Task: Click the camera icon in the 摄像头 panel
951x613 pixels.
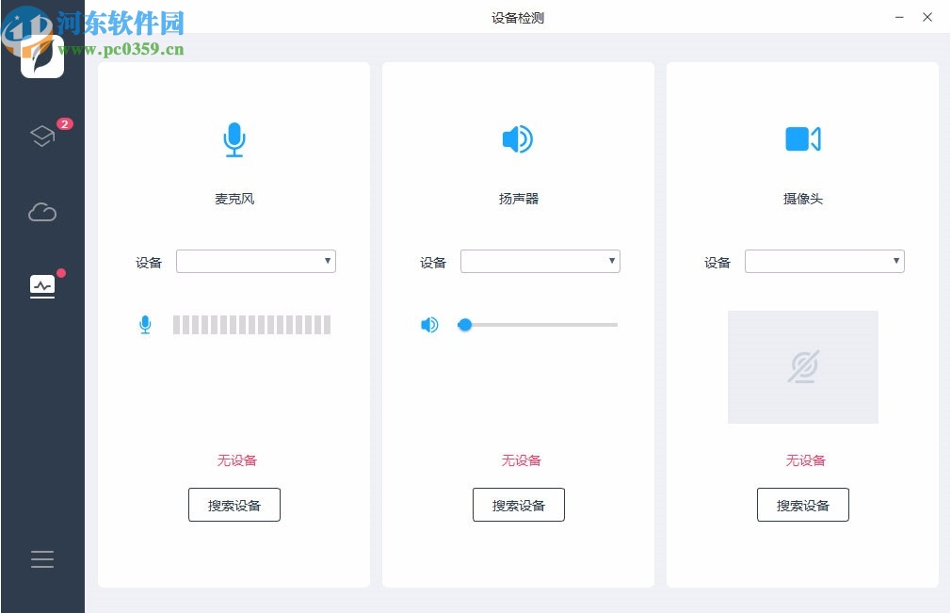Action: (802, 138)
